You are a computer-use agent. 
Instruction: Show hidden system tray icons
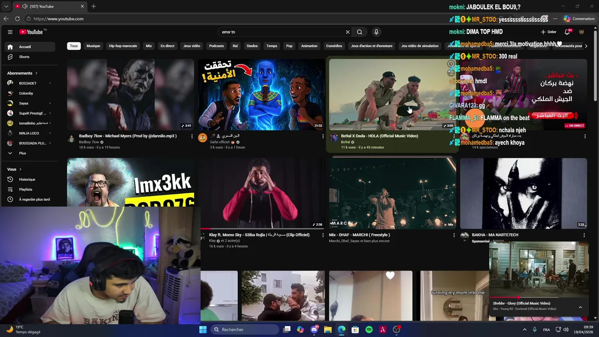524,330
